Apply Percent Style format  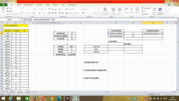click(88, 13)
